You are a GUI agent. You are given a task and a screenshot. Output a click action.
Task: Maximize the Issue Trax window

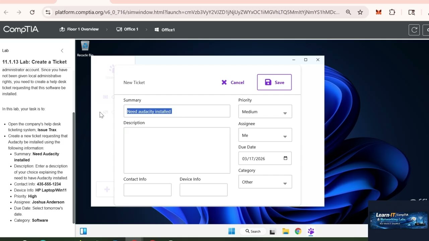click(306, 60)
